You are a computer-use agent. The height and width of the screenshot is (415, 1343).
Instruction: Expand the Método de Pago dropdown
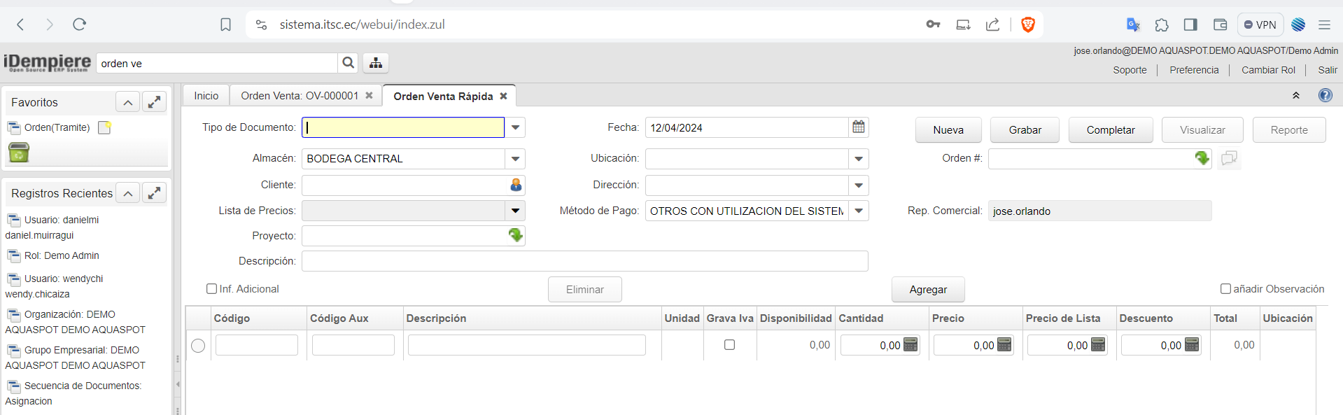(859, 211)
